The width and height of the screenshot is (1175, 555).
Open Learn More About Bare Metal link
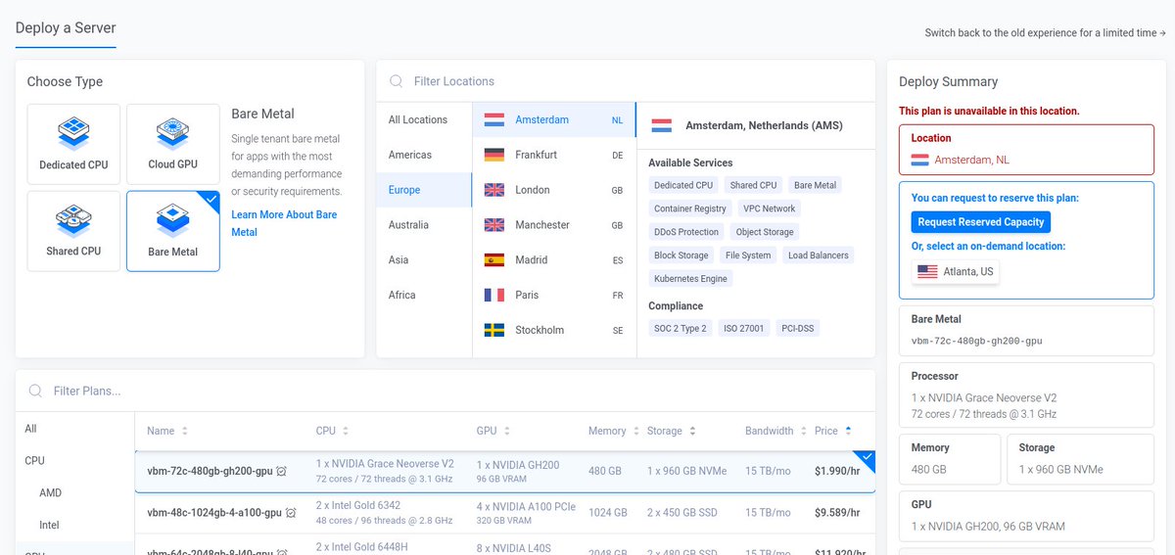(284, 223)
